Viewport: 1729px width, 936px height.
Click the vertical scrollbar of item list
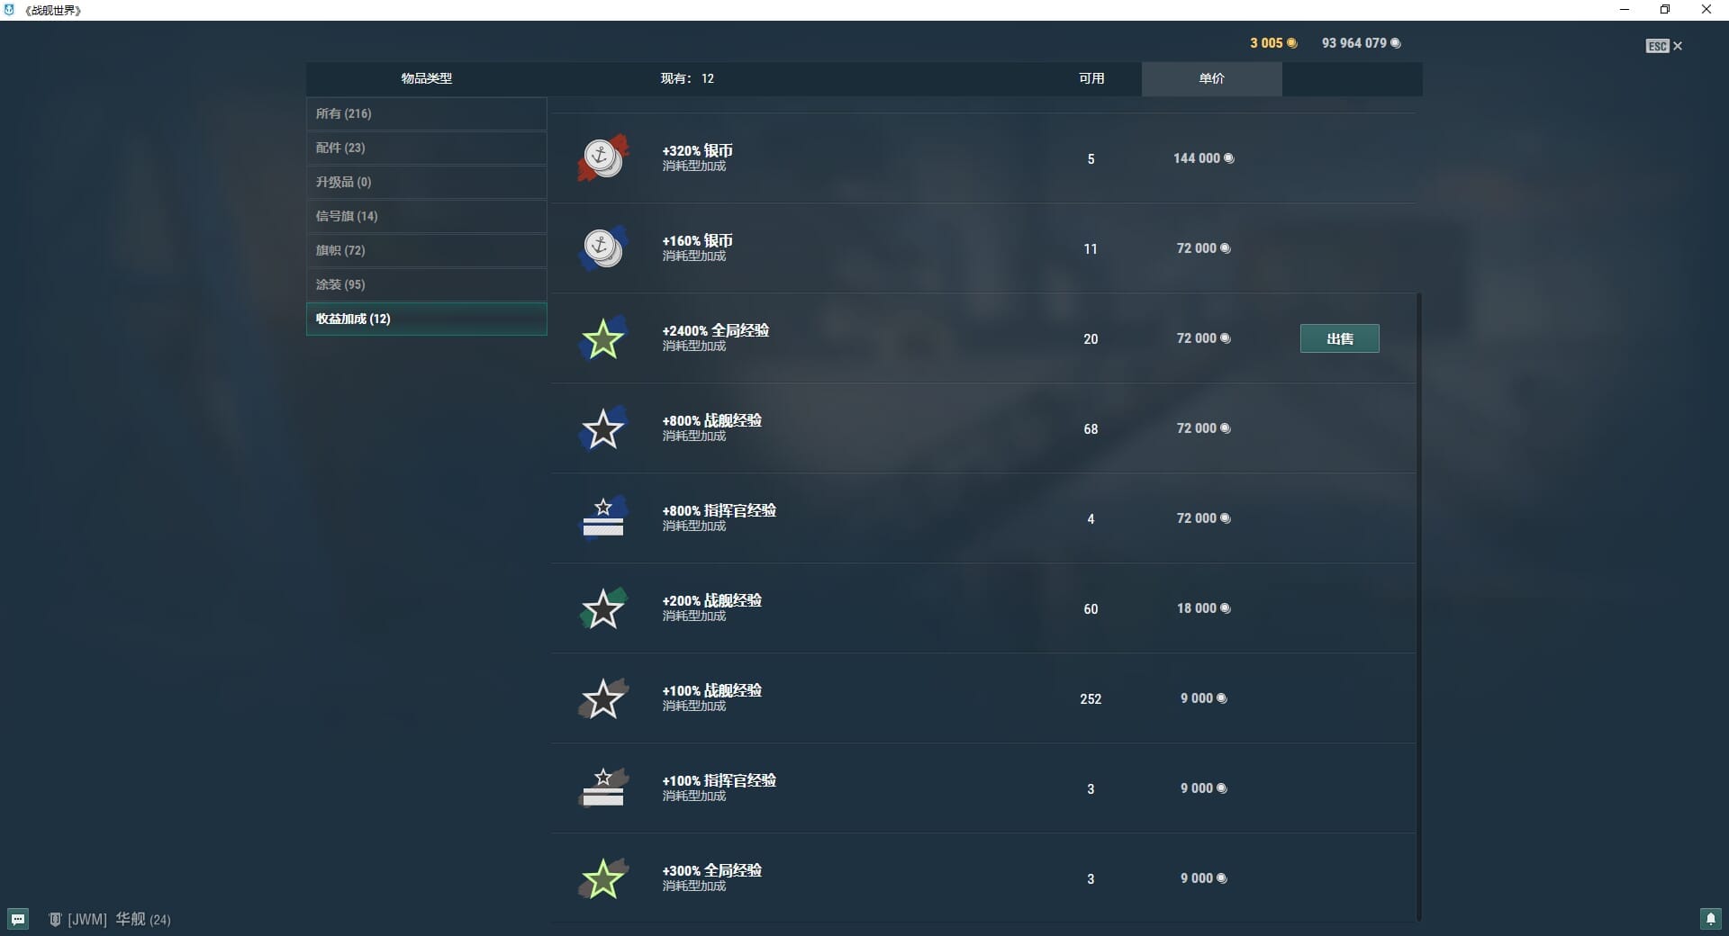[1419, 605]
